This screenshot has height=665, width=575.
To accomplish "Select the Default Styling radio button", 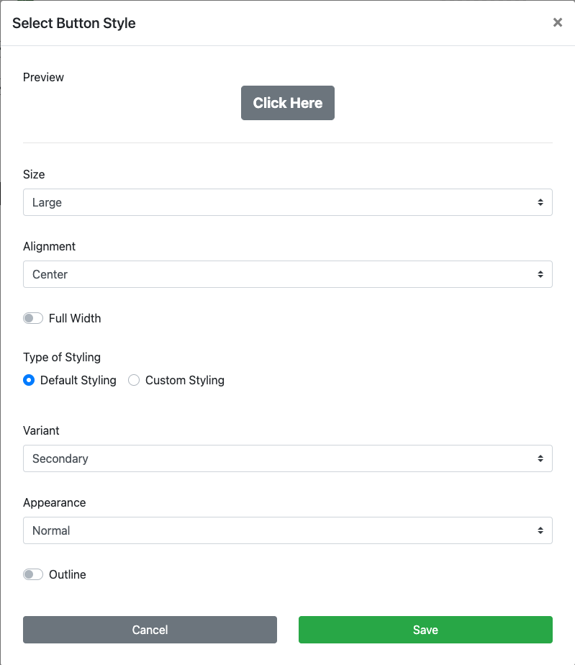I will 29,380.
